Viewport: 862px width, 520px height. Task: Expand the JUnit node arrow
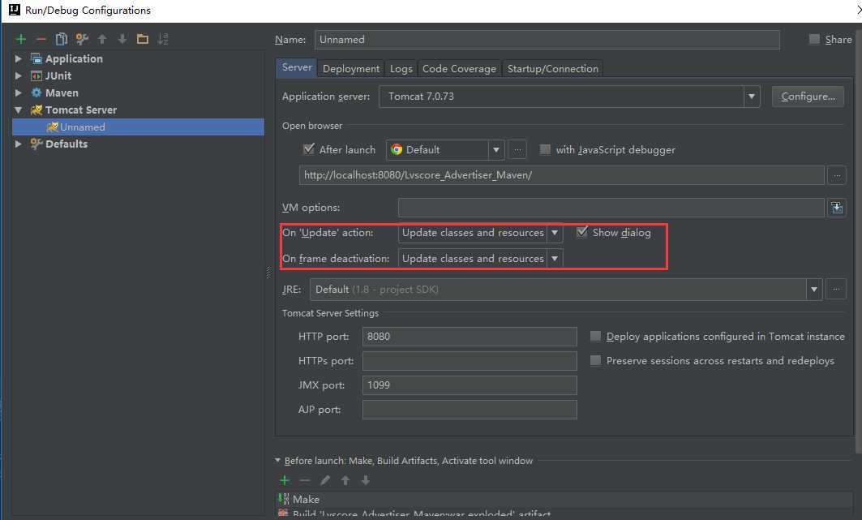coord(18,76)
